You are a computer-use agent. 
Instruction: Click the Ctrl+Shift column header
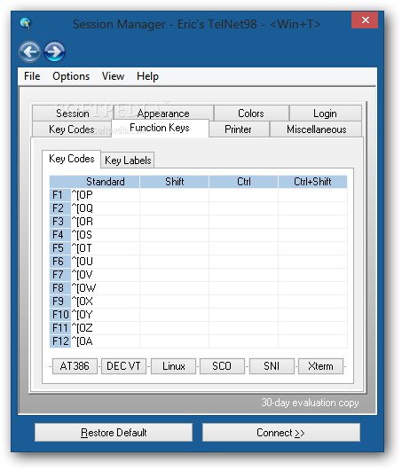312,182
